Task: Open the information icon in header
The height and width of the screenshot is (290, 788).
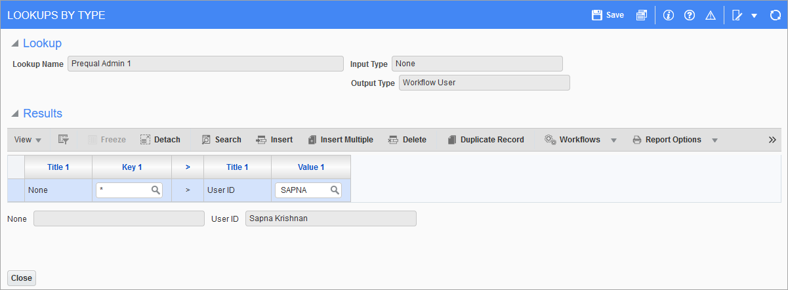Action: (669, 15)
